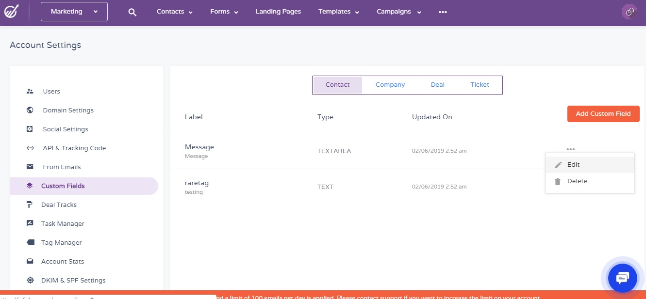646x299 pixels.
Task: Go to Landing Pages
Action: click(x=278, y=12)
